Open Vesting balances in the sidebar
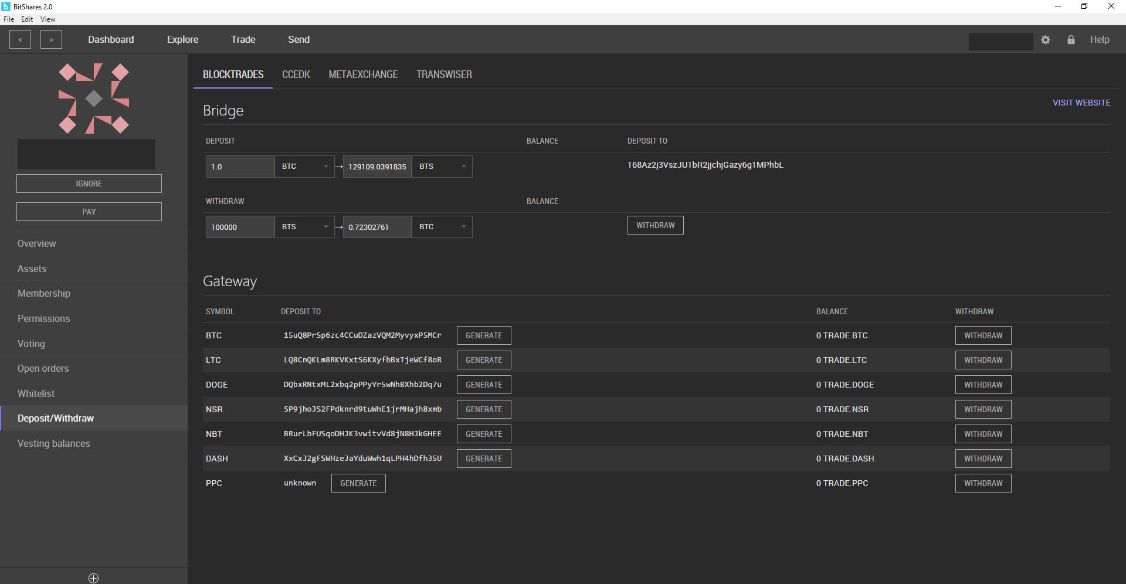The height and width of the screenshot is (584, 1126). pyautogui.click(x=94, y=443)
